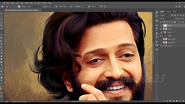The width and height of the screenshot is (185, 104).
Task: Click the layer Opacity value field
Action: coord(182,19)
